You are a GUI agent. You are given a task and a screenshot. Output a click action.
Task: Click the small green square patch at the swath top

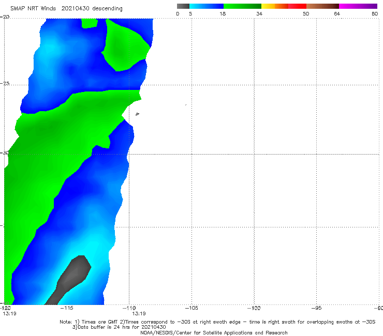pyautogui.click(x=90, y=23)
